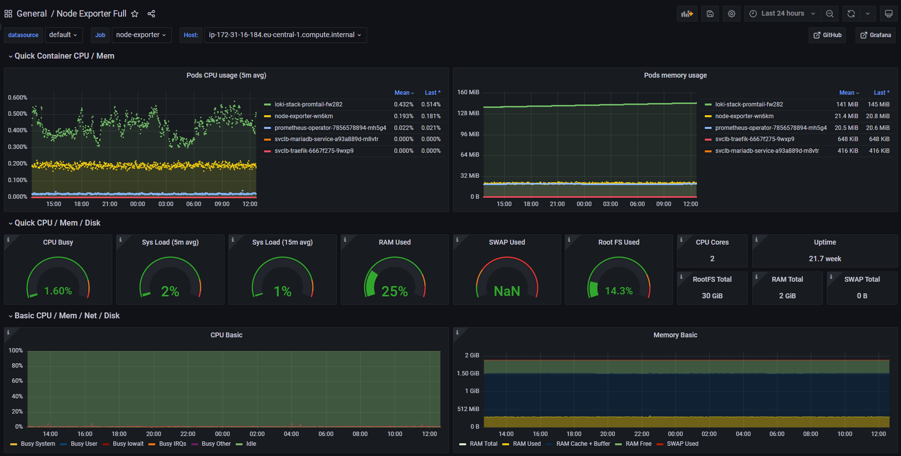Click zoom out time range icon
Viewport: 901px width, 456px height.
[x=830, y=14]
